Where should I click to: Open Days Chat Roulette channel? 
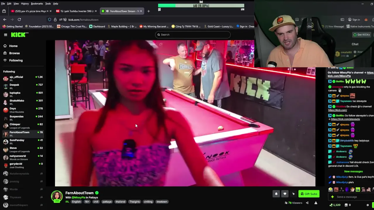tap(23, 110)
